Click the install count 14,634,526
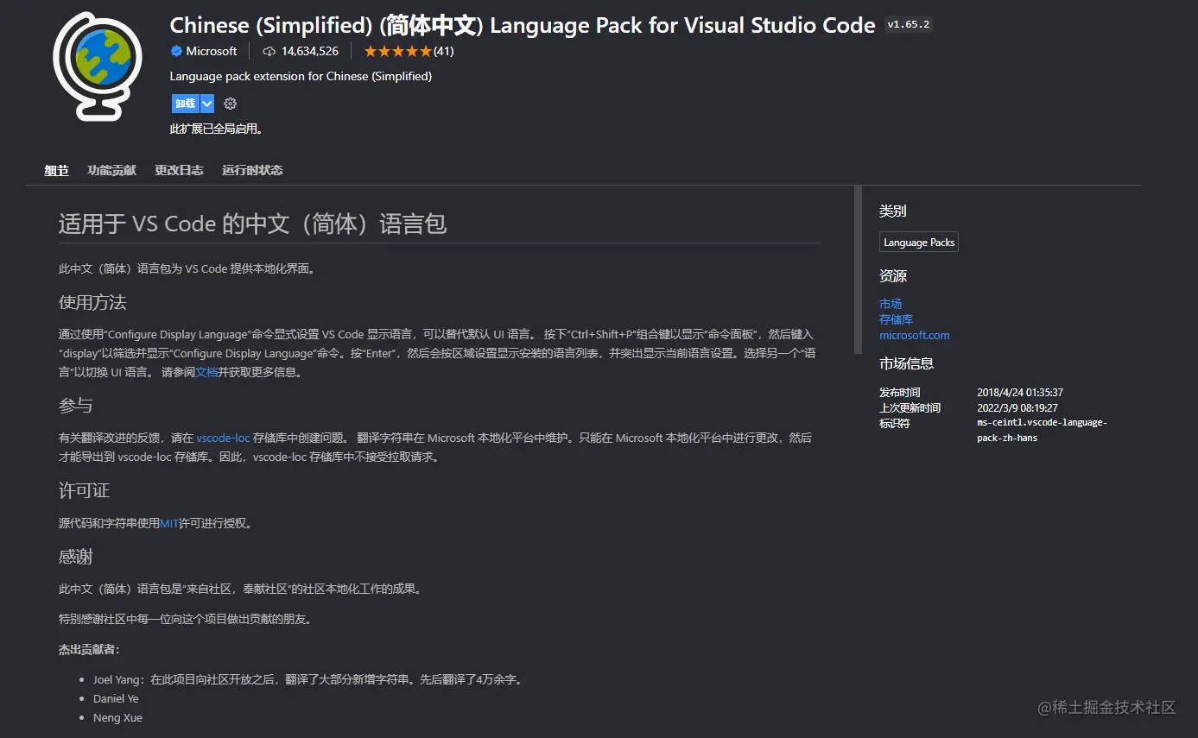This screenshot has width=1198, height=738. pyautogui.click(x=309, y=51)
